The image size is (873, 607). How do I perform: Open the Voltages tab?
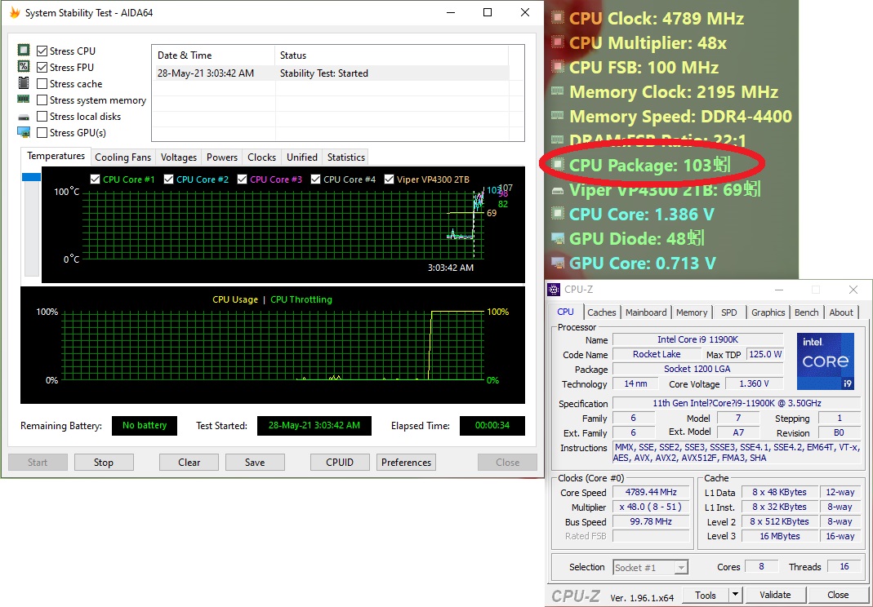[x=179, y=157]
